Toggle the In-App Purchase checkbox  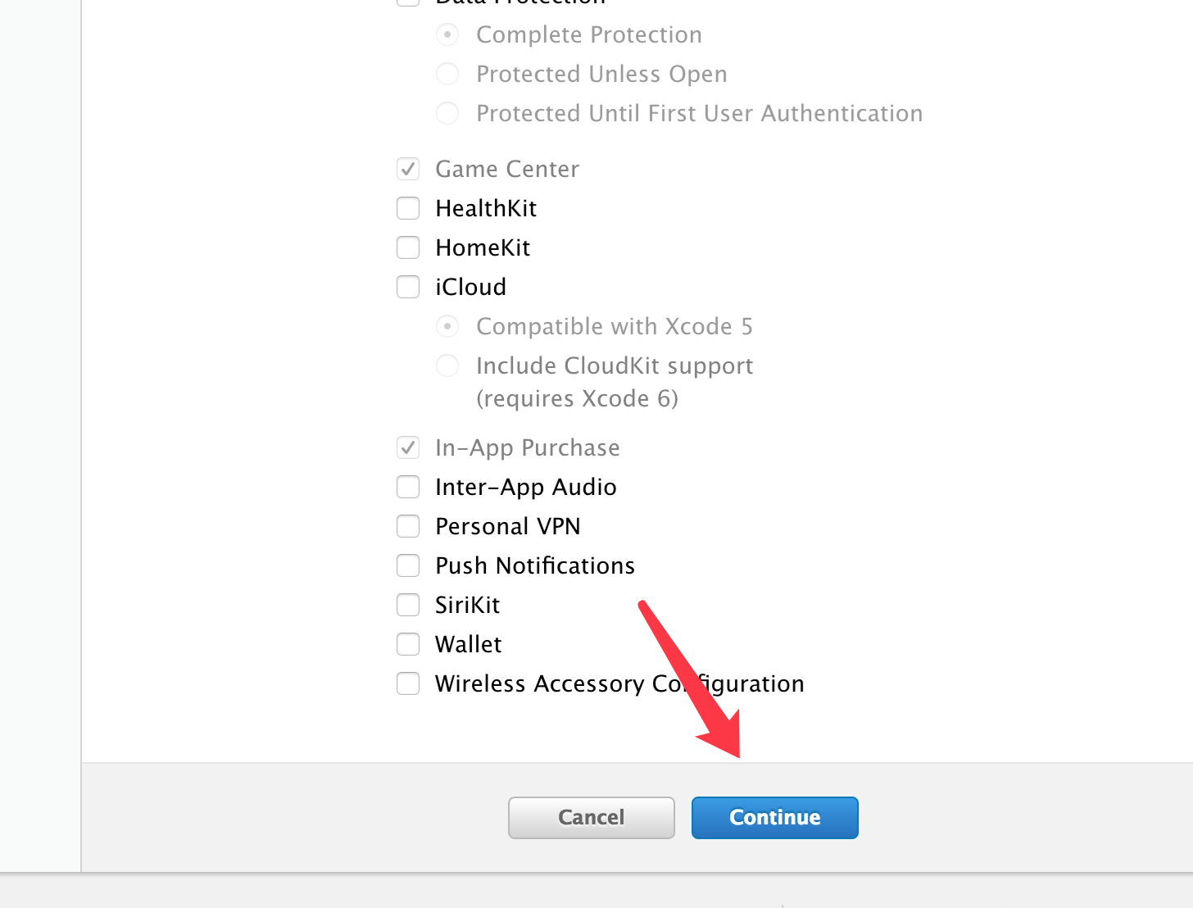point(408,447)
